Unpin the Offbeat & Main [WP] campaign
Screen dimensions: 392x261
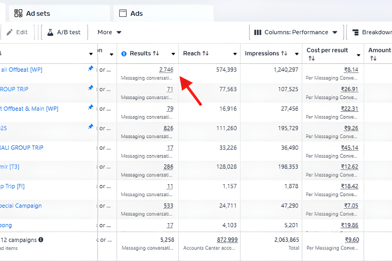tap(91, 107)
